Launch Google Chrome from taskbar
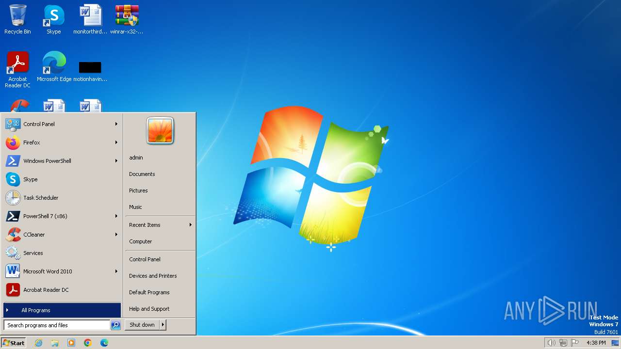 (88, 343)
